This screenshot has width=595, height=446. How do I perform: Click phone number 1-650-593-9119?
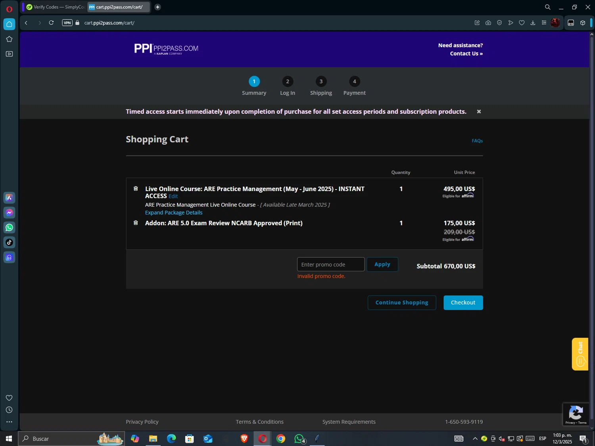464,422
